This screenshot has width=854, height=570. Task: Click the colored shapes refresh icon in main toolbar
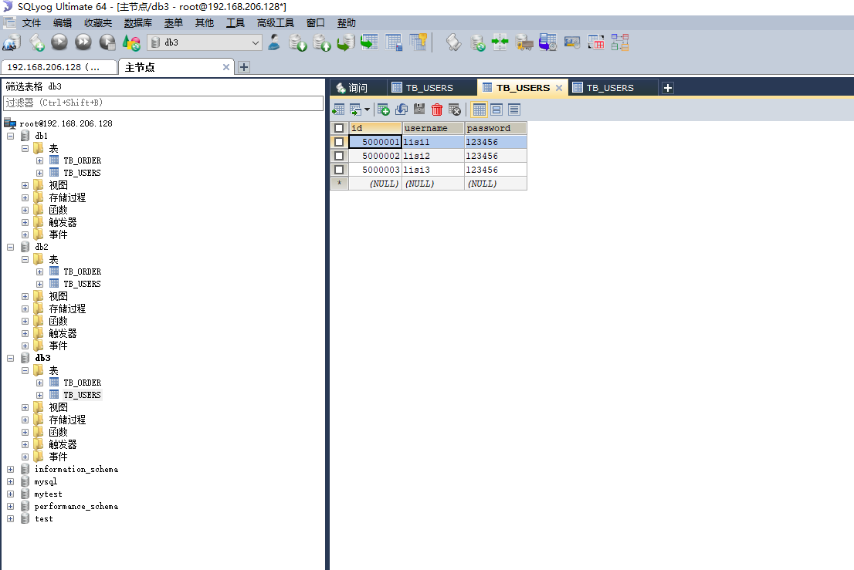131,42
